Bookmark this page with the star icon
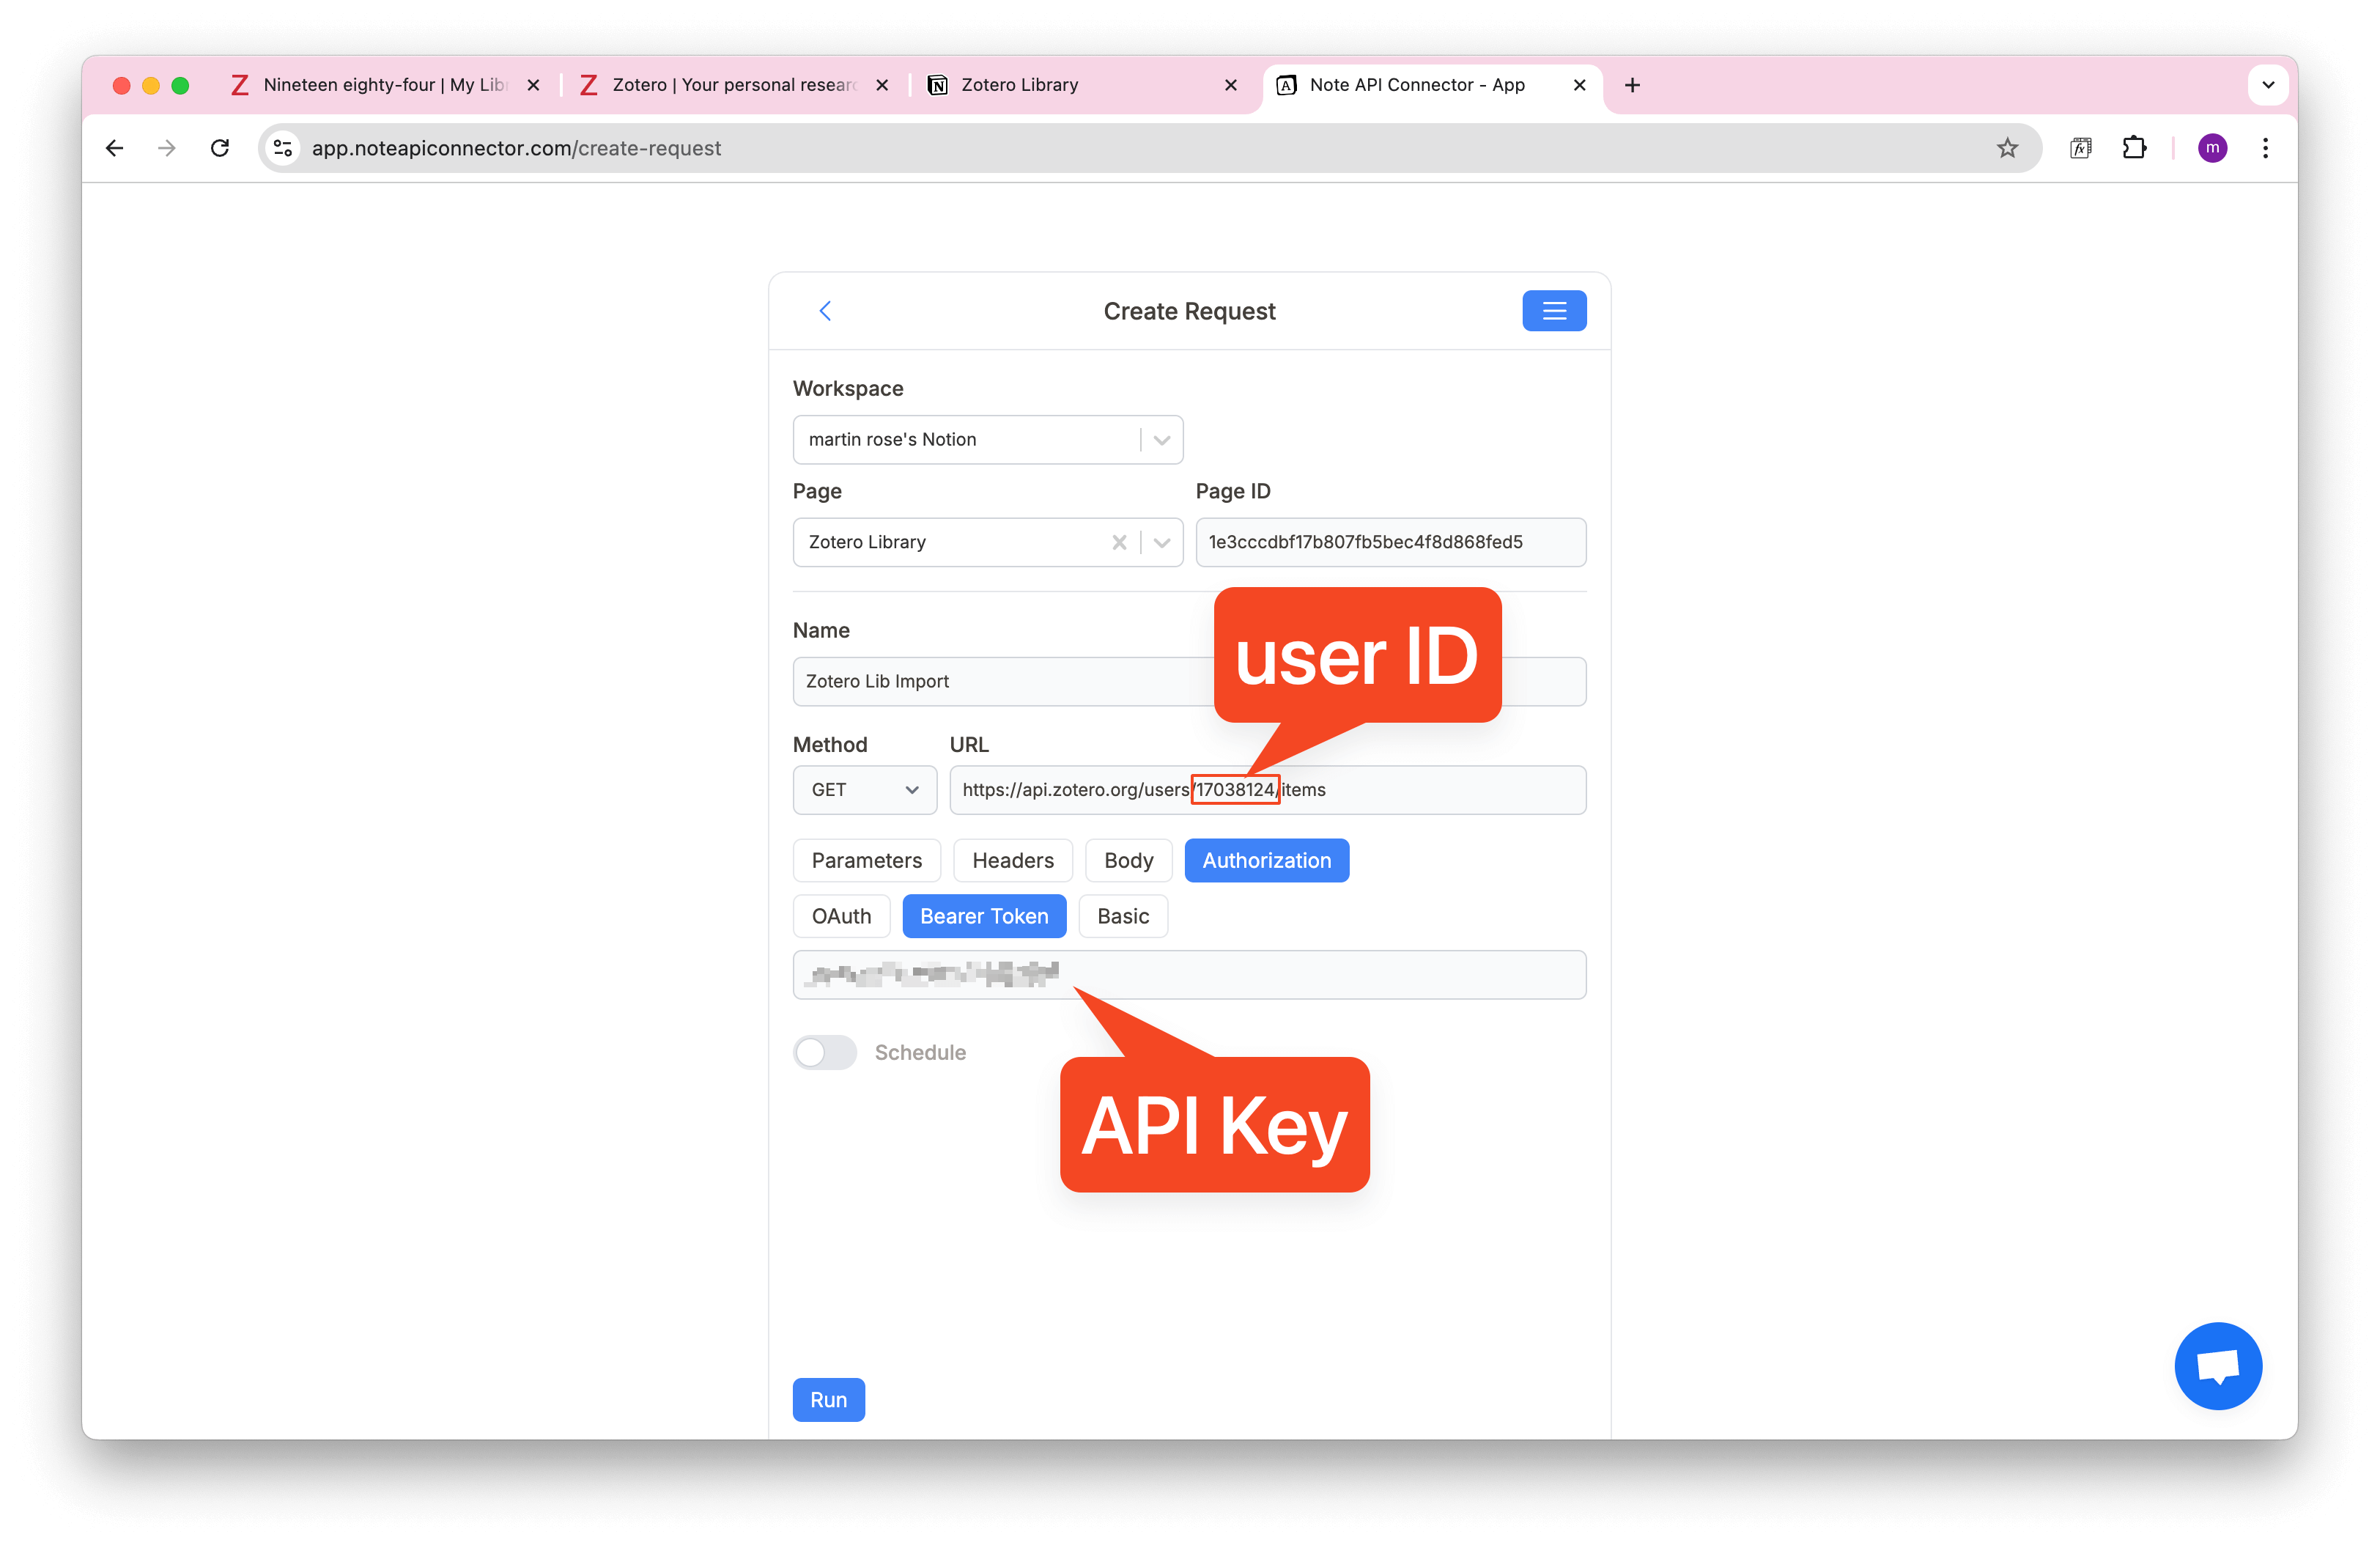The width and height of the screenshot is (2380, 1548). (2007, 148)
